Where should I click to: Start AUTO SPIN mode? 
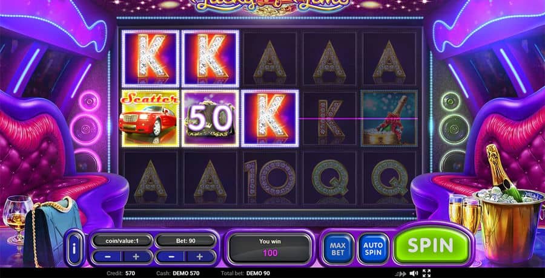[373, 249]
